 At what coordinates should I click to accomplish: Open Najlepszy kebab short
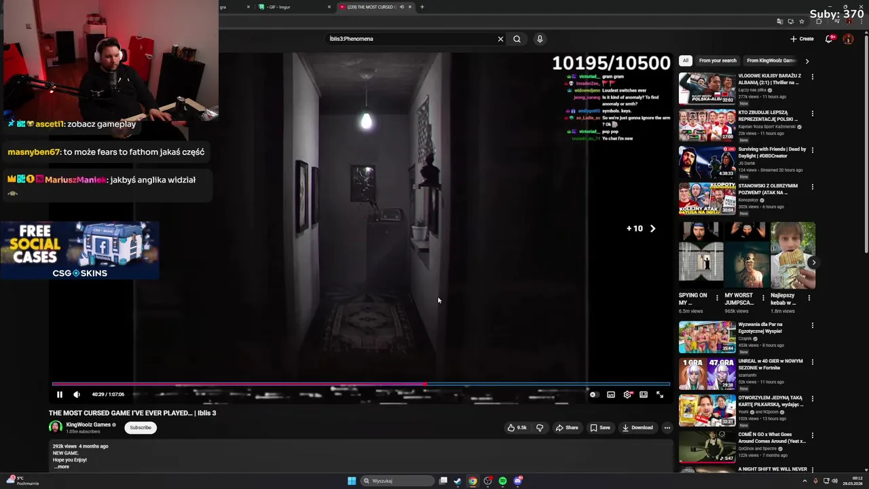click(x=793, y=255)
